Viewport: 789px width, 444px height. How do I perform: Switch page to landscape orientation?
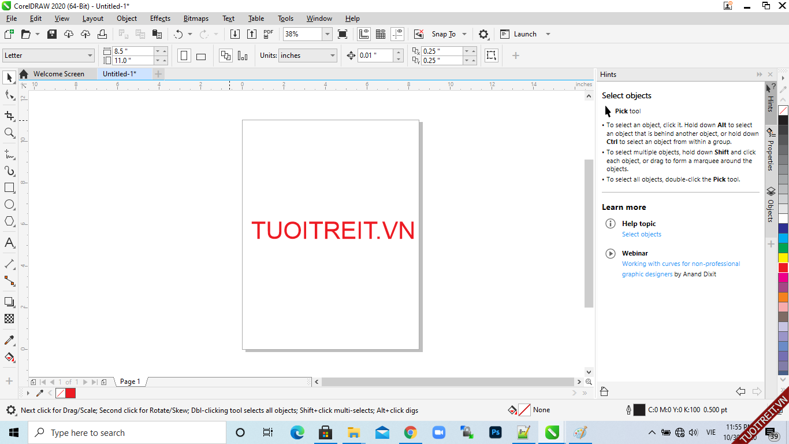click(201, 56)
